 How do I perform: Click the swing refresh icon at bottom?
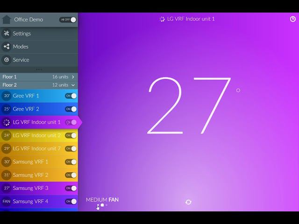pyautogui.click(x=188, y=202)
